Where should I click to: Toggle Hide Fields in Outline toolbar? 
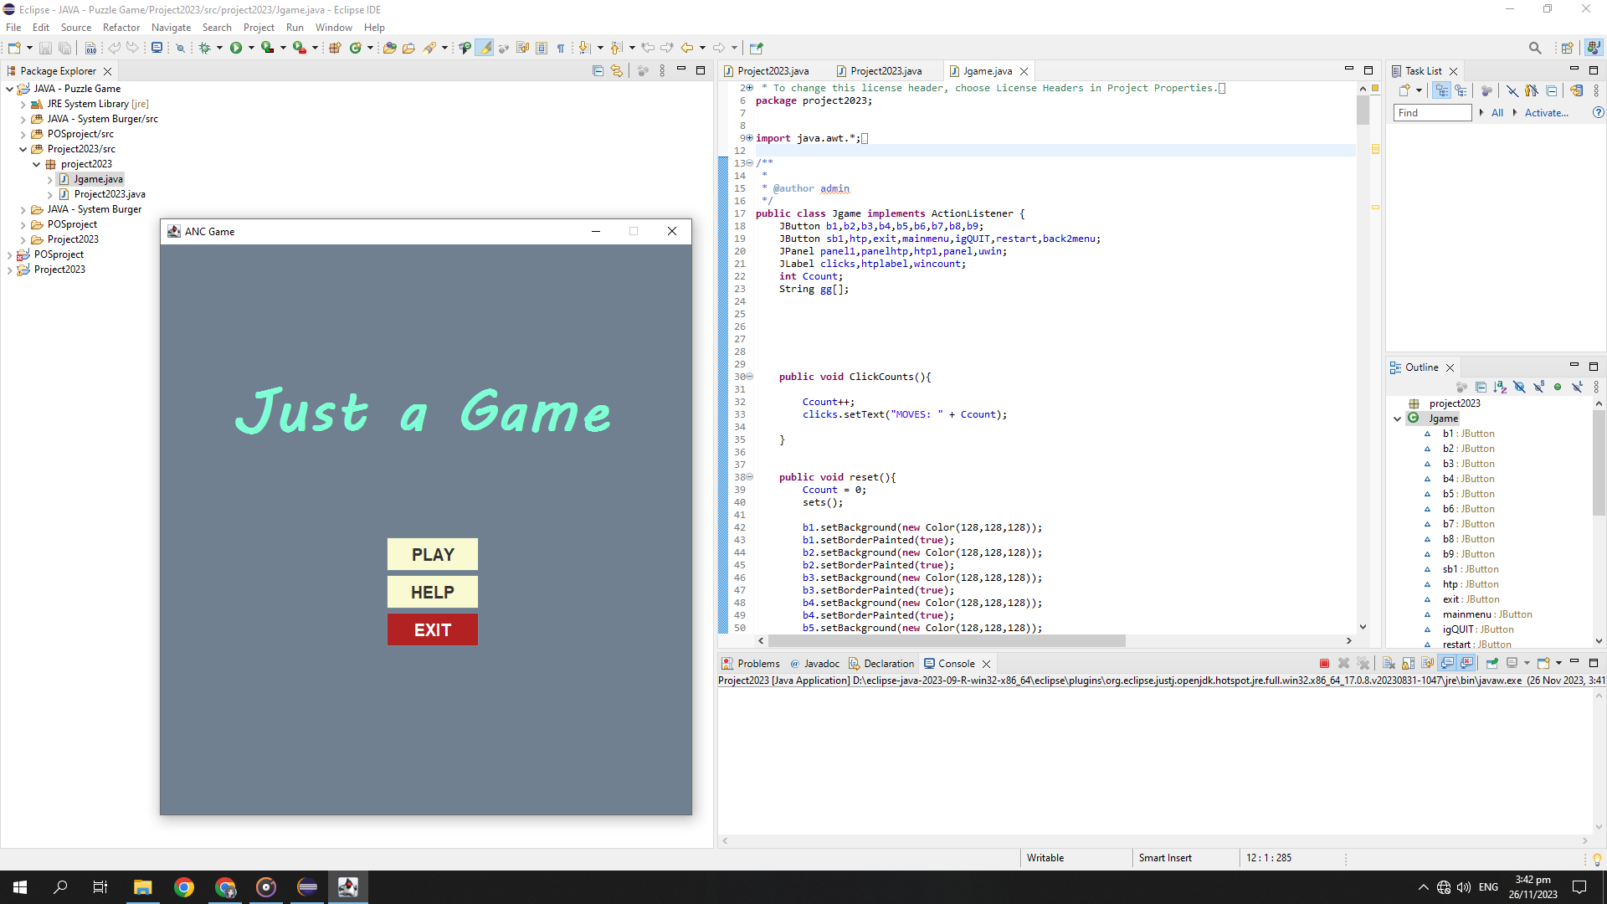click(x=1519, y=387)
